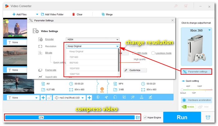This screenshot has height=126, width=218.
Task: Choose Add Video Folder
Action: (52, 14)
